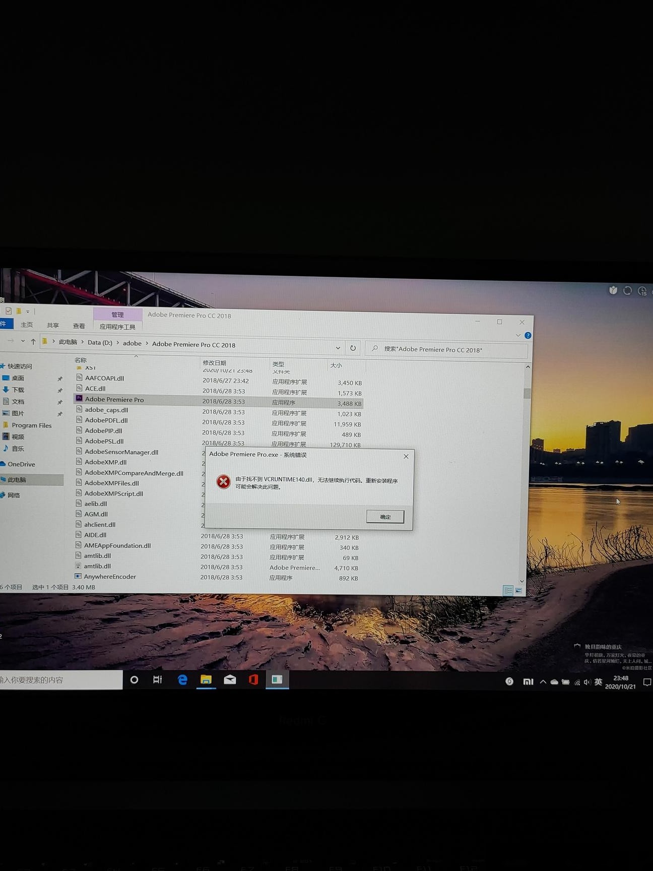Click the adobe breadcrumb in address bar
The height and width of the screenshot is (871, 653).
pos(132,343)
